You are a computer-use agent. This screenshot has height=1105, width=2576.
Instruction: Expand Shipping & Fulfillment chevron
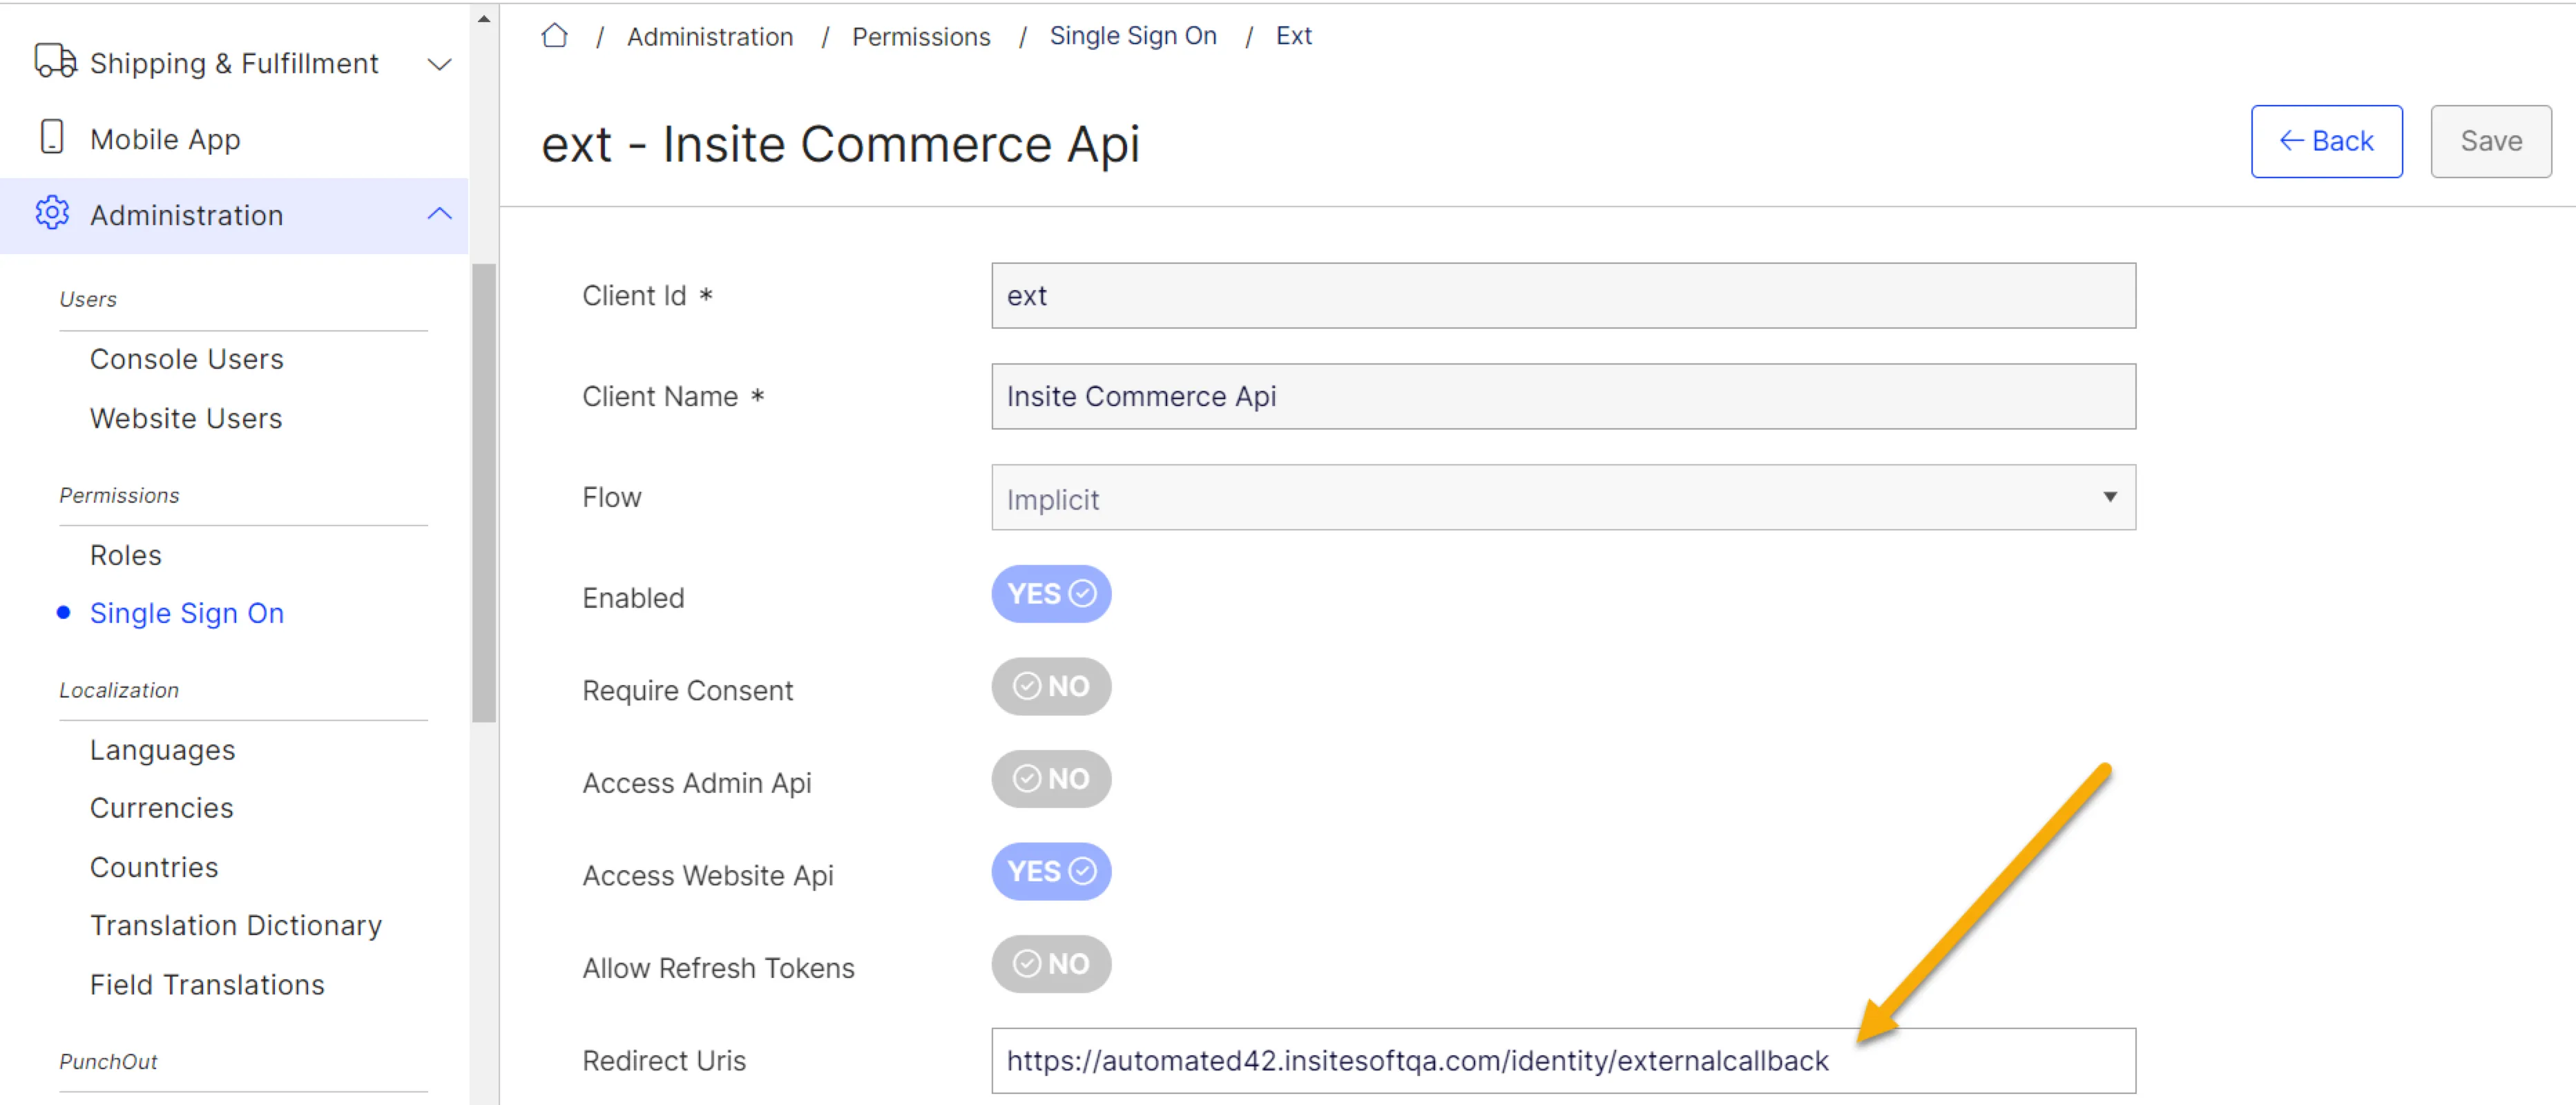click(x=439, y=64)
